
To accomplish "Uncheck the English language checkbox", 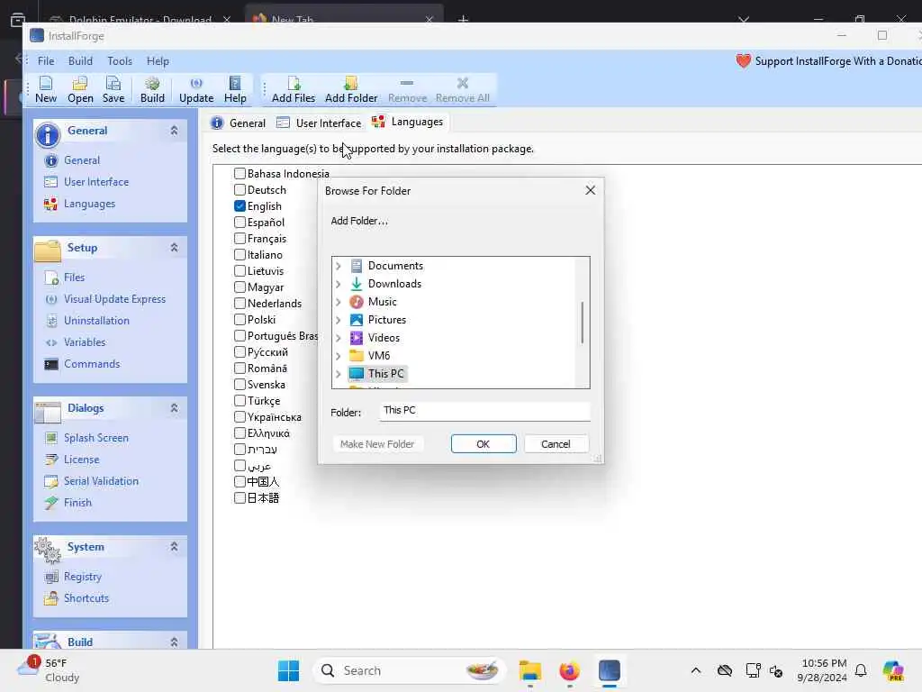I will point(240,206).
